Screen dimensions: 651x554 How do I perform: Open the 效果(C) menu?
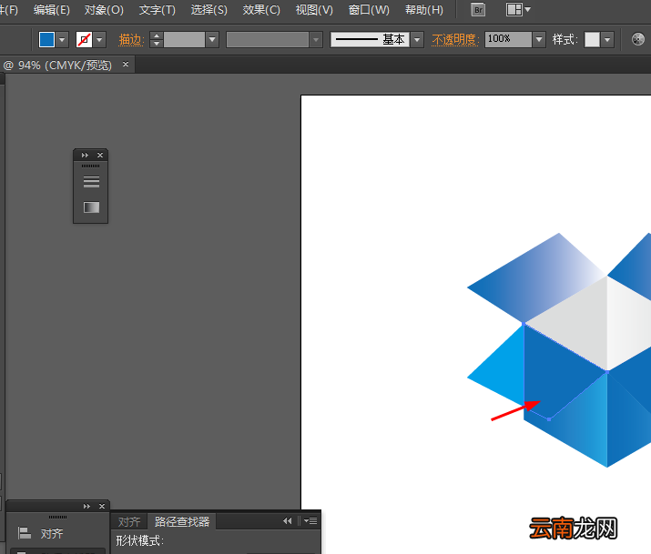point(261,9)
